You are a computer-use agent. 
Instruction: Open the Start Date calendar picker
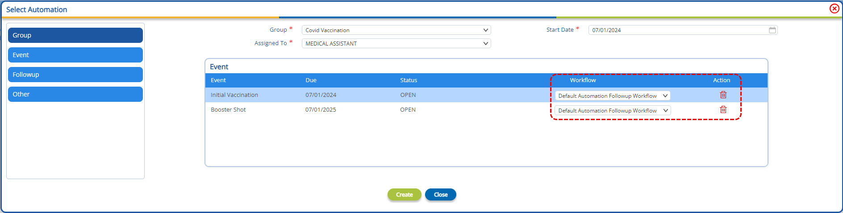[772, 30]
